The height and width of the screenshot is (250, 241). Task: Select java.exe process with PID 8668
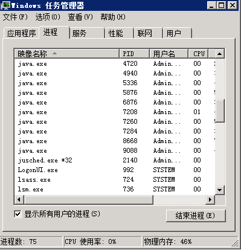tap(115, 141)
